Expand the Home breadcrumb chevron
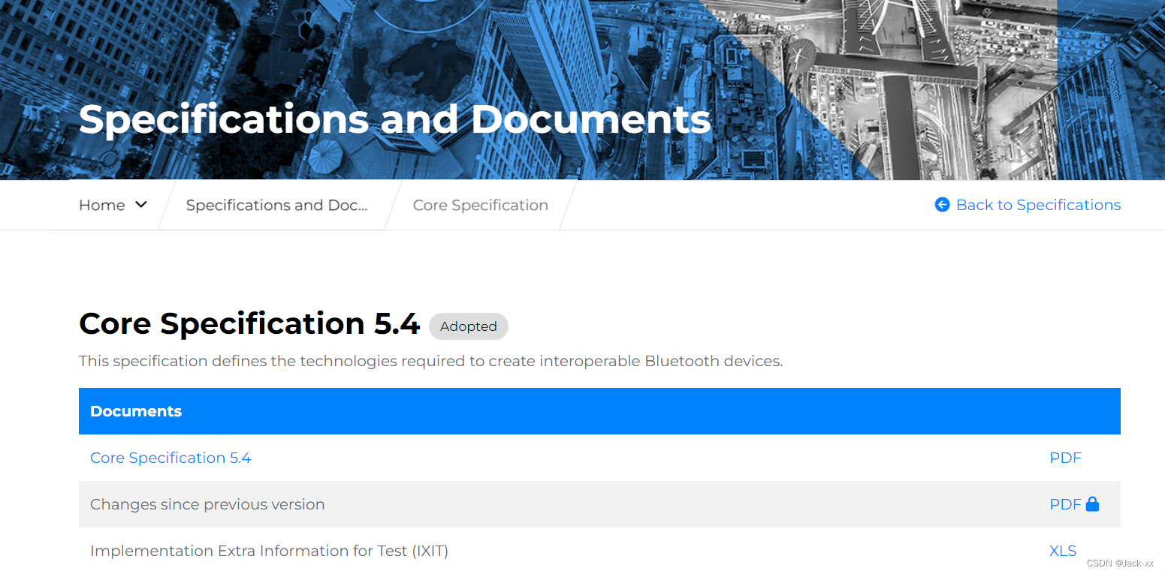Image resolution: width=1165 pixels, height=574 pixels. tap(141, 204)
